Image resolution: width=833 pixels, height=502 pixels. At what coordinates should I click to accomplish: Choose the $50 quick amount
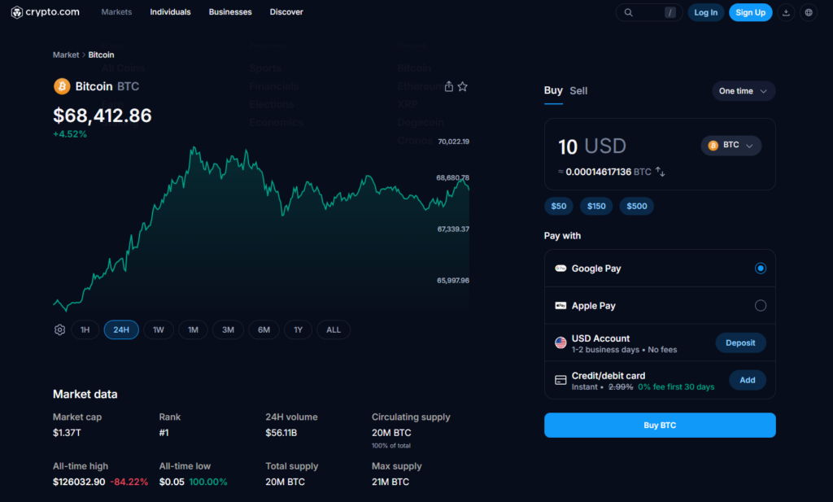(x=558, y=206)
